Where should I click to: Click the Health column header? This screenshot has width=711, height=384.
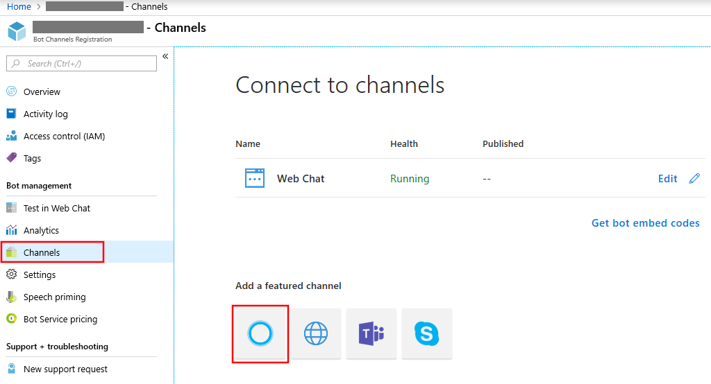click(x=404, y=144)
